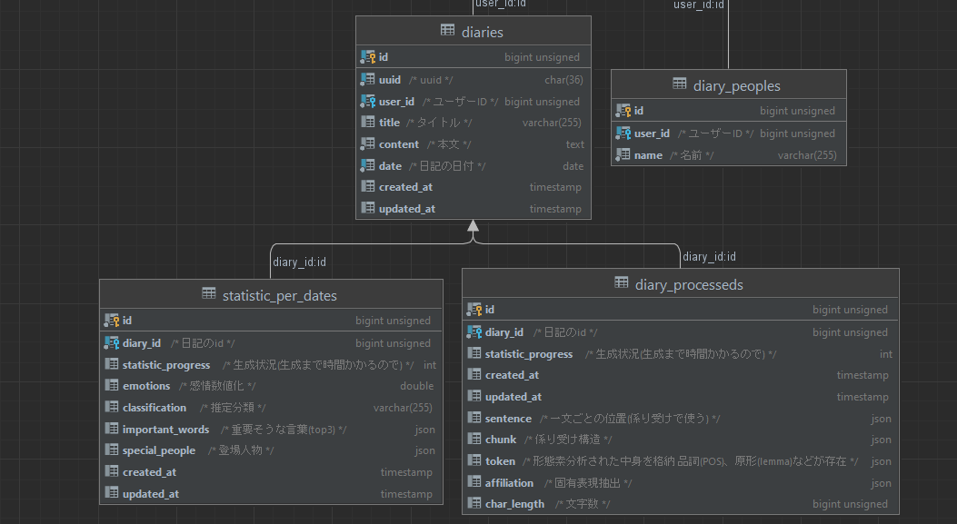
Task: Click the emotions column name
Action: pos(146,386)
